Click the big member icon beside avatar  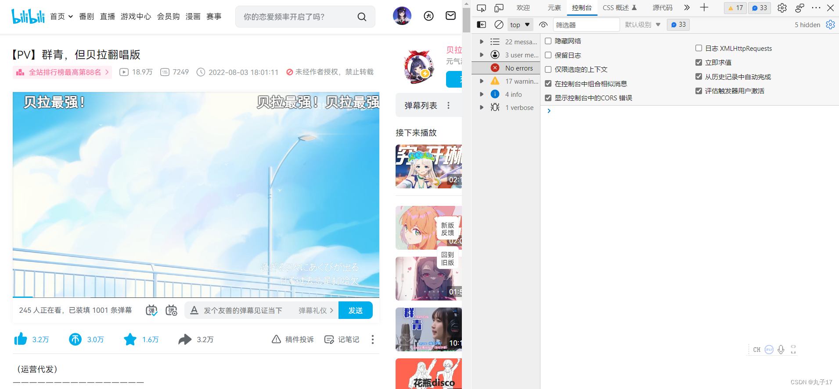point(429,16)
